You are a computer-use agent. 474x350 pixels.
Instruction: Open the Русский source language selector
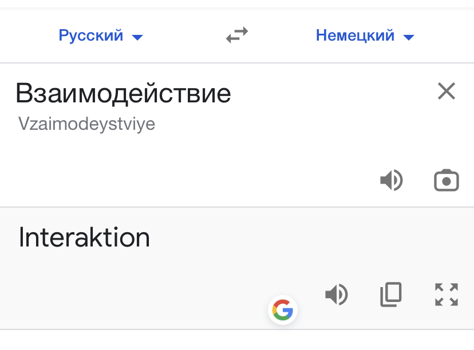[91, 36]
